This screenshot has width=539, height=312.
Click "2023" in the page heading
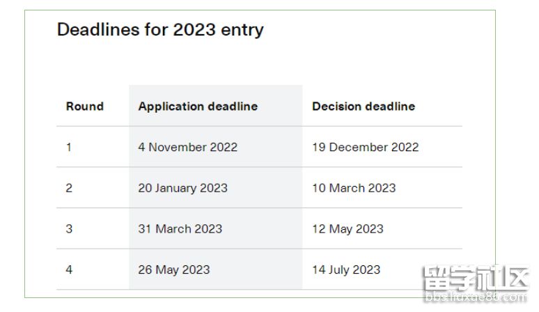point(194,30)
